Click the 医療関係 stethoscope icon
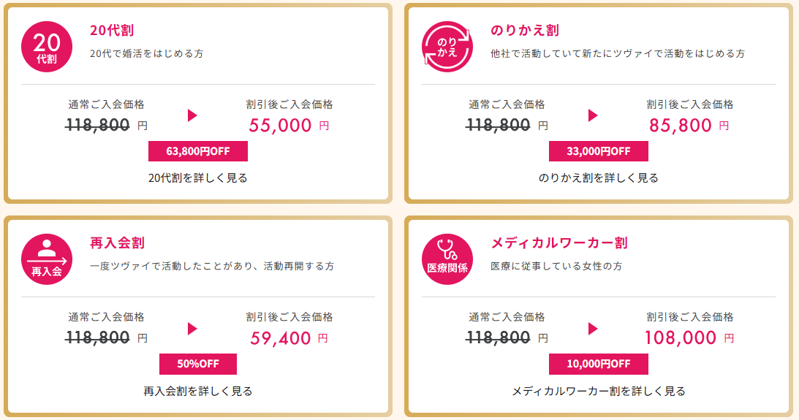This screenshot has width=799, height=420. [x=447, y=259]
